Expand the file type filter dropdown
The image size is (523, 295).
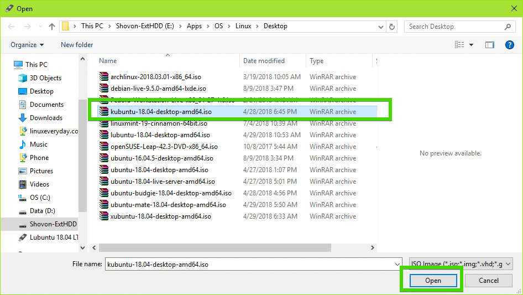coord(508,265)
